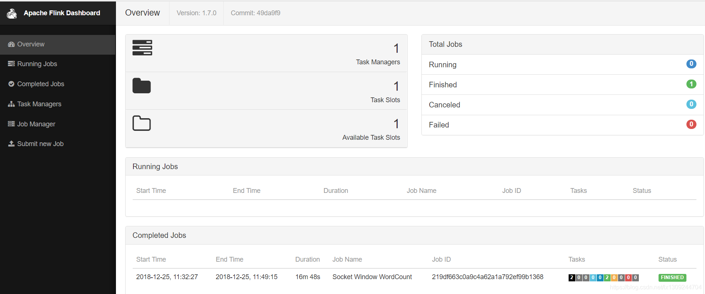The height and width of the screenshot is (294, 705).
Task: Click the red Failed count badge
Action: 691,124
